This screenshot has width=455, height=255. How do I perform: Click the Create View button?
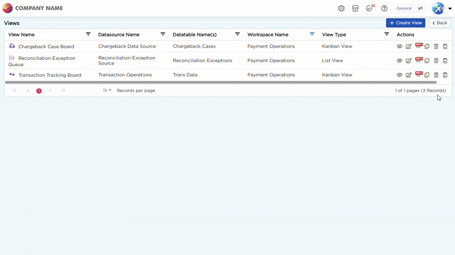tap(405, 23)
